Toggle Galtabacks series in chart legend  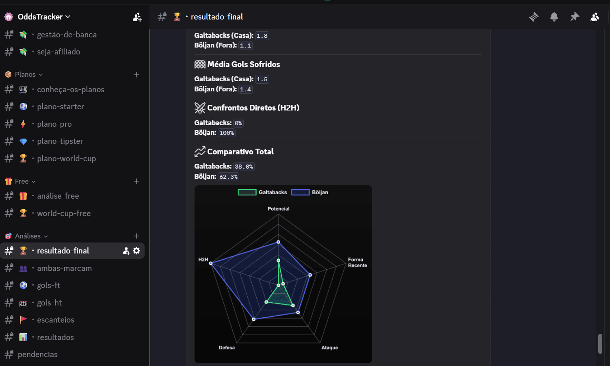262,193
